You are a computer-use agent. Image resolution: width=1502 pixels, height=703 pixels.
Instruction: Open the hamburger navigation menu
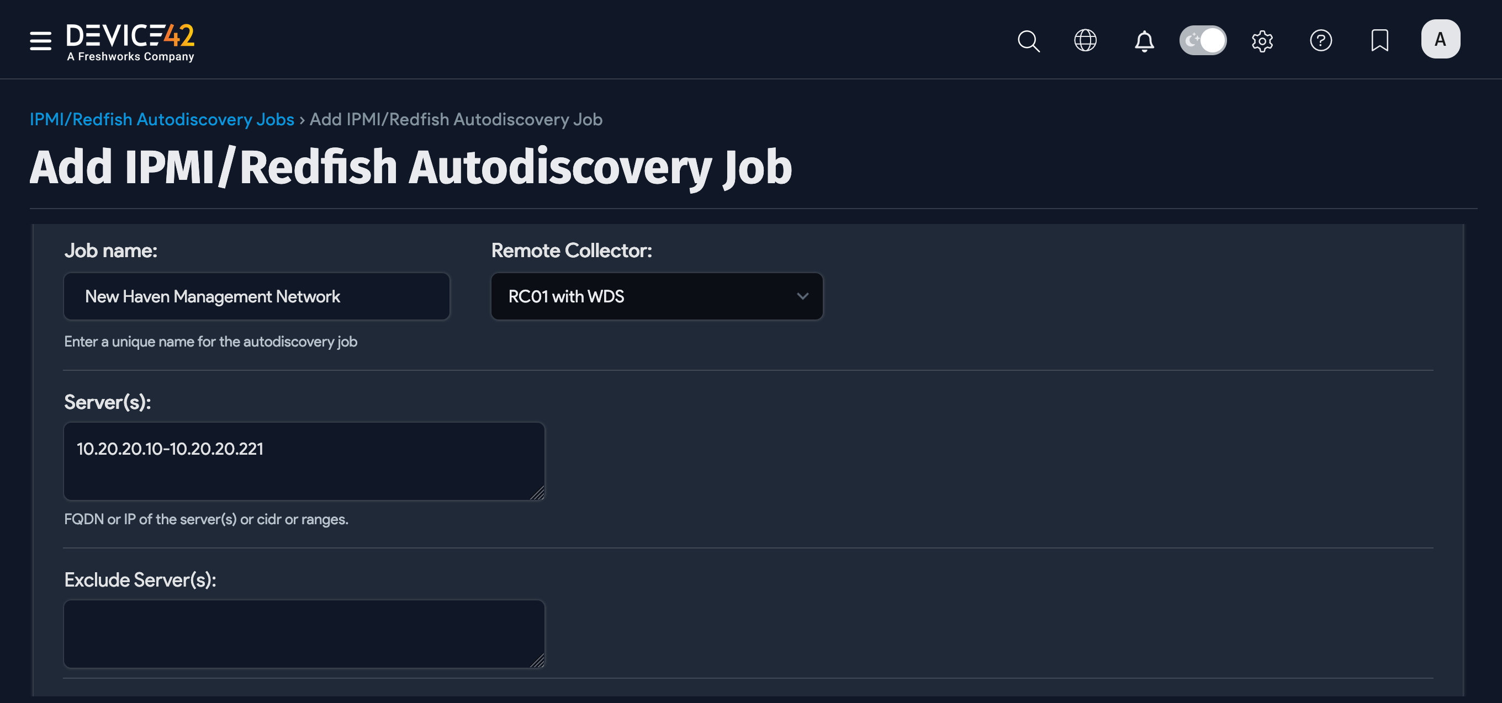(x=40, y=40)
